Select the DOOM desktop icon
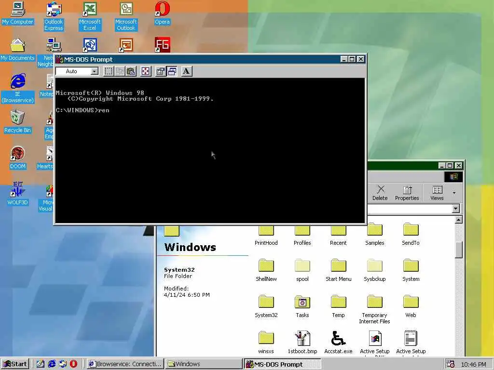 (x=18, y=158)
